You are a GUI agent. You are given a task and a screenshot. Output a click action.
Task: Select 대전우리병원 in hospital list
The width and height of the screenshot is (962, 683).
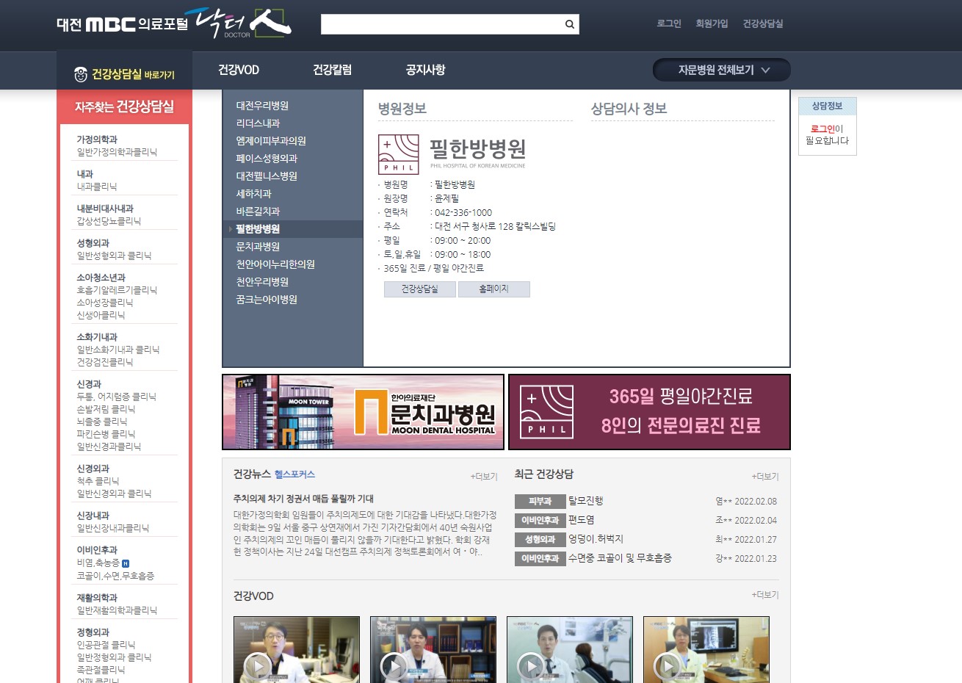pyautogui.click(x=262, y=106)
